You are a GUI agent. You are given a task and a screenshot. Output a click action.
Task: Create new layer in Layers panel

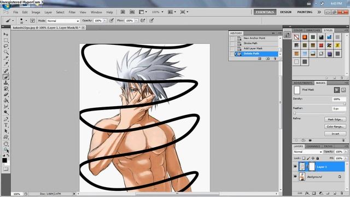(x=335, y=193)
